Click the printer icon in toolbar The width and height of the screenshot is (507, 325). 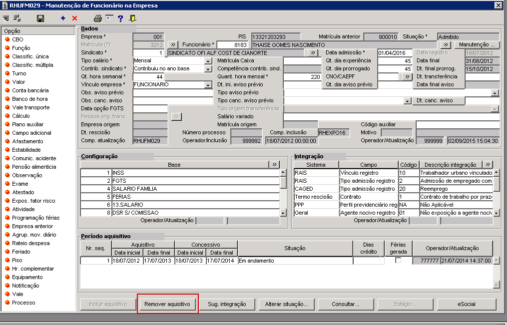tap(98, 18)
